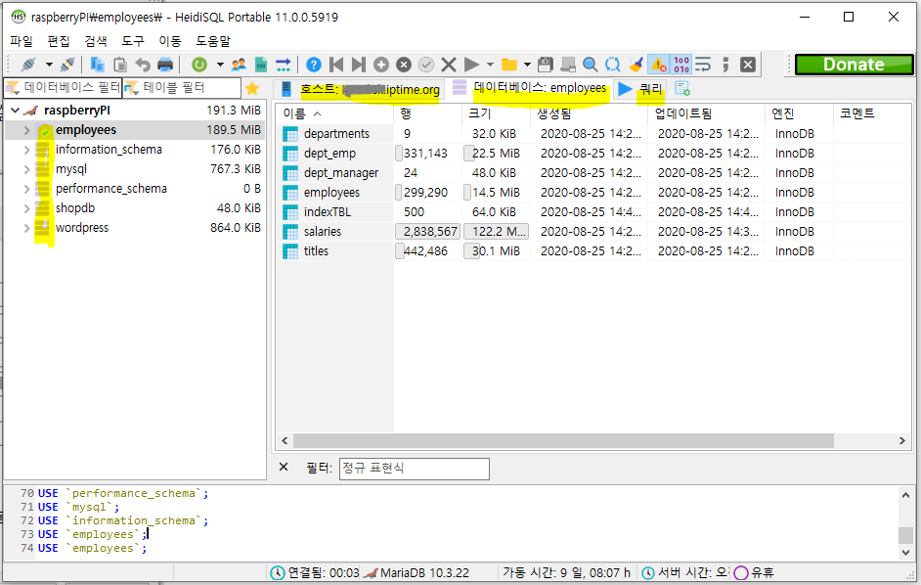Screen dimensions: 921x585
Task: Open a new query tab icon
Action: [x=681, y=89]
